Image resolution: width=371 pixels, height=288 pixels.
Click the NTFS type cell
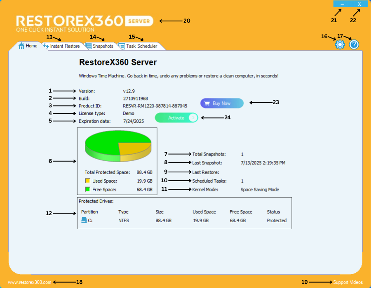(x=124, y=221)
